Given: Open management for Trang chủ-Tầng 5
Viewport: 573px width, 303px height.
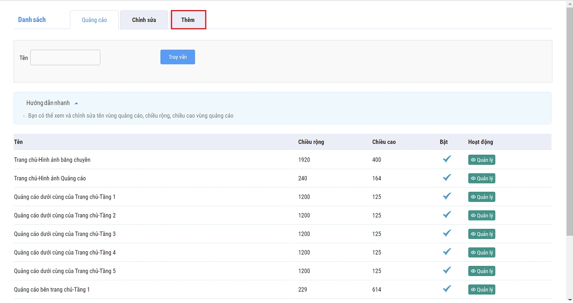Looking at the screenshot, I should [x=481, y=271].
